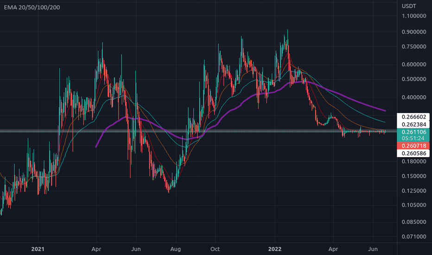
Task: Click the 0.180000 price axis tick
Action: (x=414, y=161)
